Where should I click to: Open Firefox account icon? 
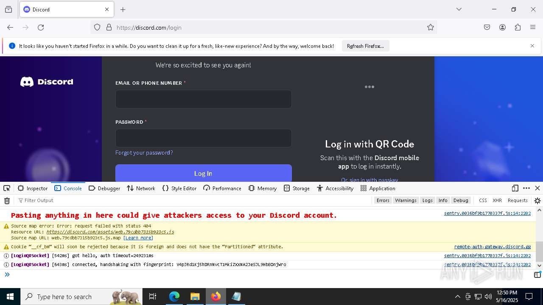coord(502,28)
